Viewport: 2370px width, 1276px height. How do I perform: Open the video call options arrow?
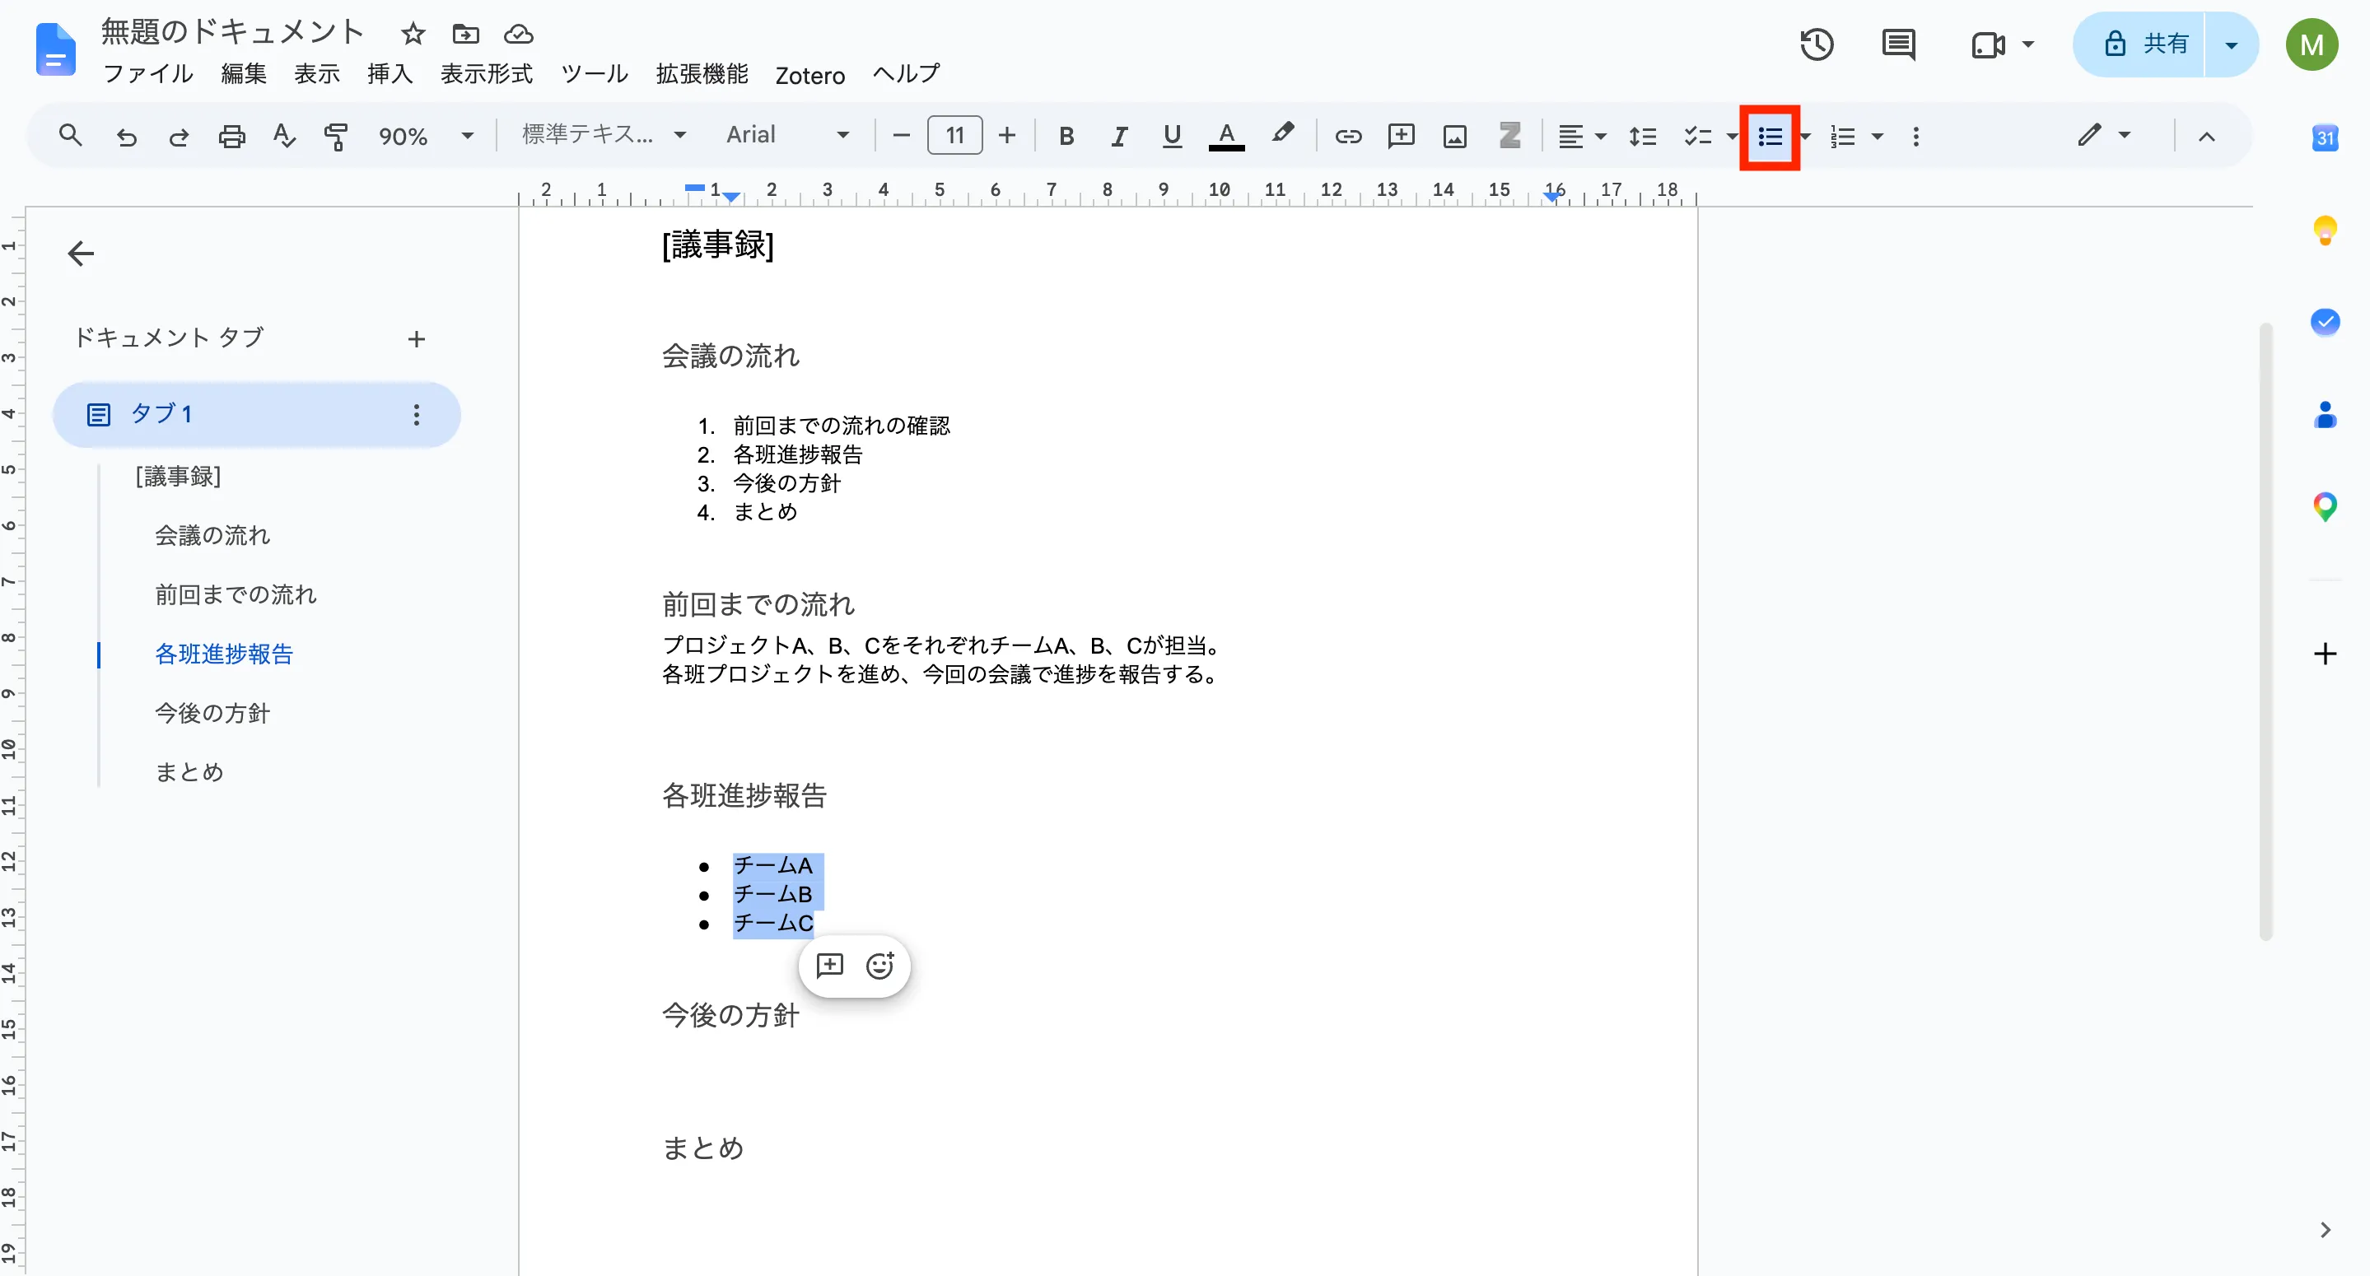point(2027,44)
